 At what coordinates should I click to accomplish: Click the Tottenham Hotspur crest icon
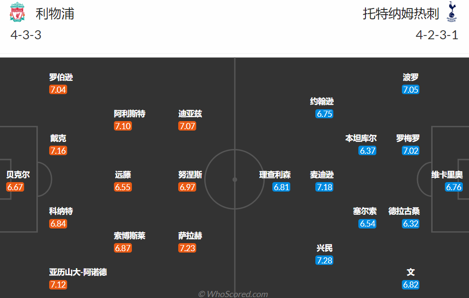(452, 12)
